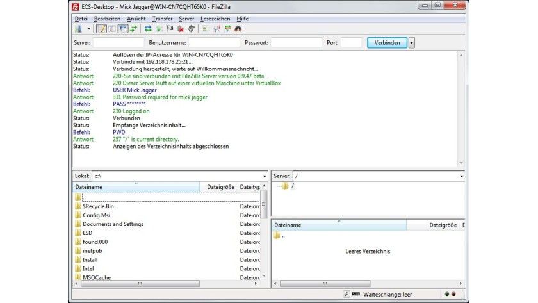Click the FileZilla title bar logo icon
This screenshot has height=303, width=538.
75,7
